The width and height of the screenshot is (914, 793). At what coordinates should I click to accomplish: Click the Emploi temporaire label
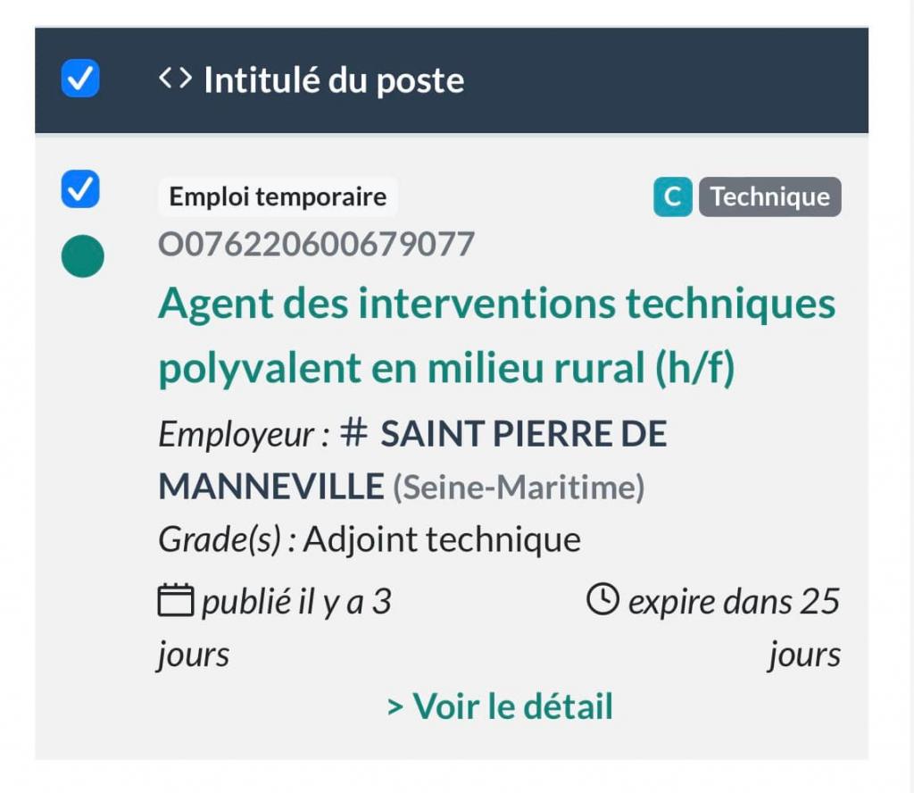[x=278, y=196]
